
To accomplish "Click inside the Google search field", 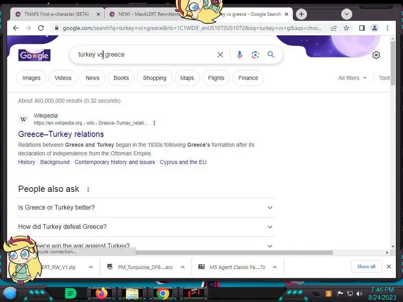I will [146, 54].
